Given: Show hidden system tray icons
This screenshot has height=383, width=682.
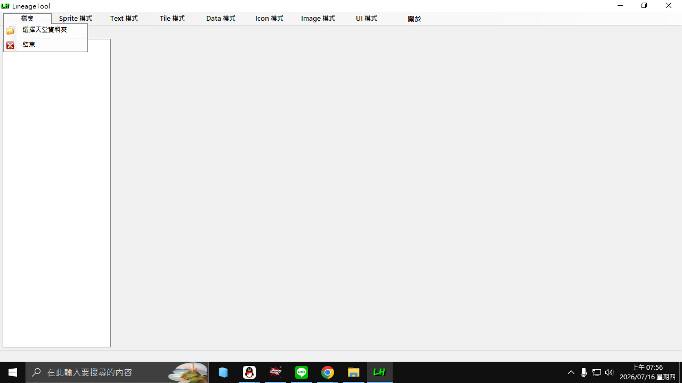Looking at the screenshot, I should point(571,372).
